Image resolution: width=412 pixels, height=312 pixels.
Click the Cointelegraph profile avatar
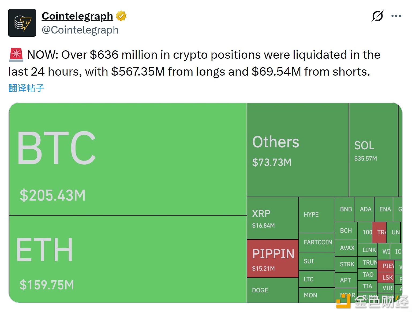tap(22, 23)
